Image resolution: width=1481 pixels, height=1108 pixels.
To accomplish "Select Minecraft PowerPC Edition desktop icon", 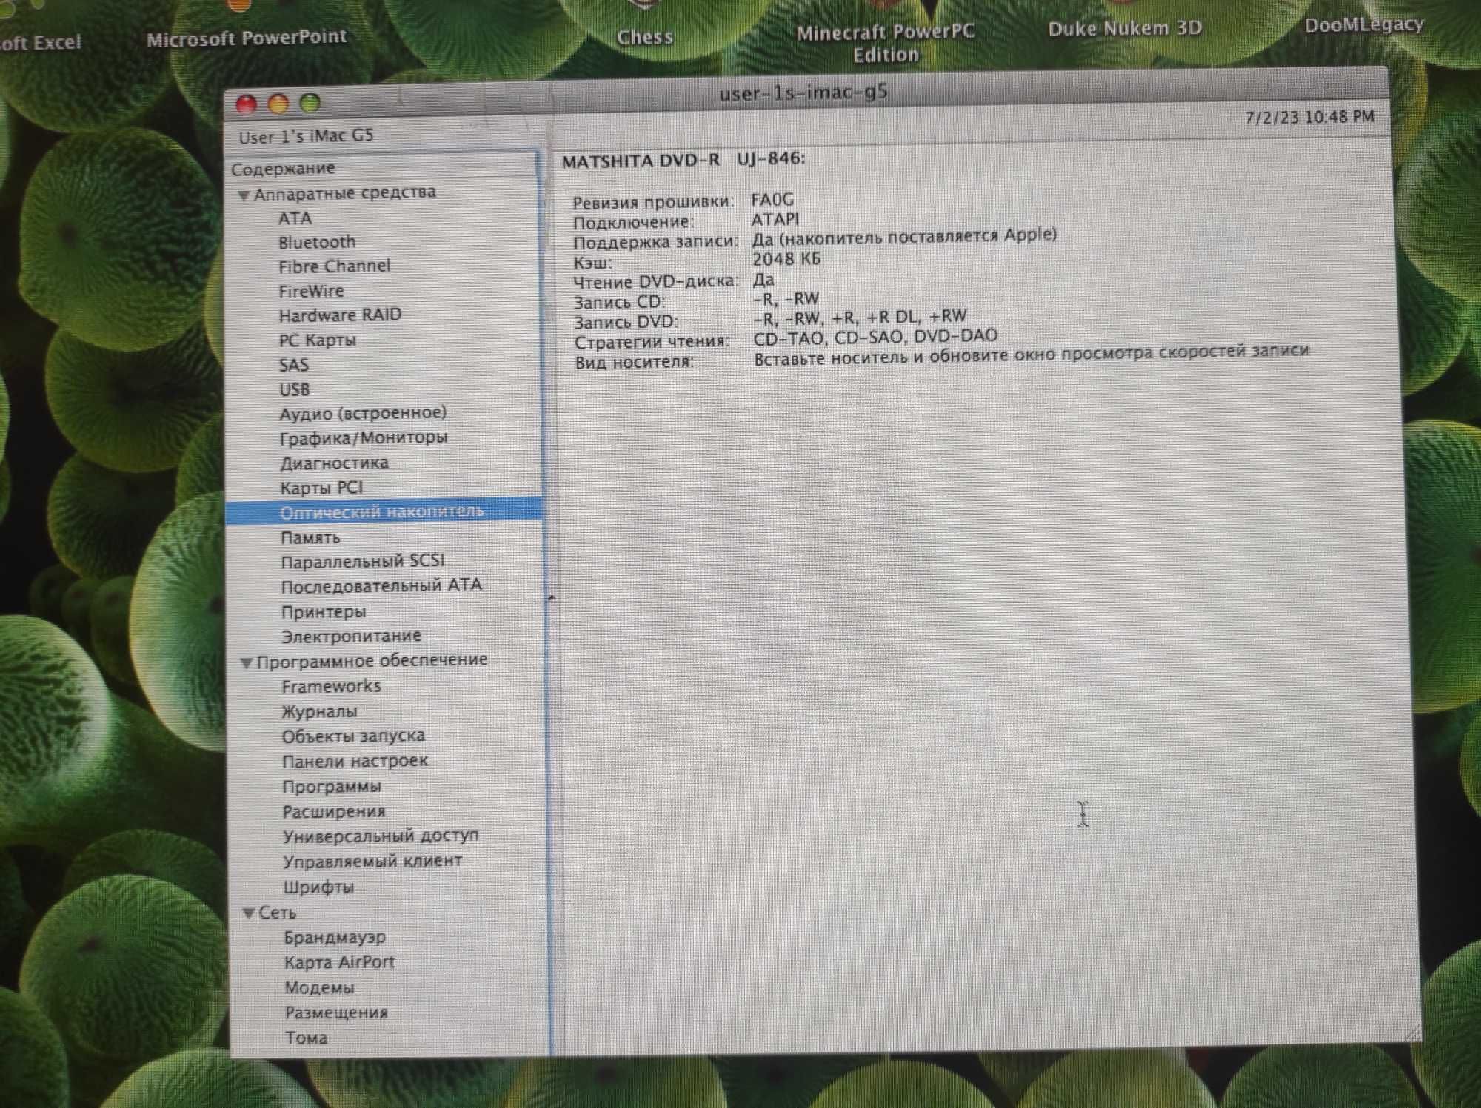I will (x=886, y=43).
